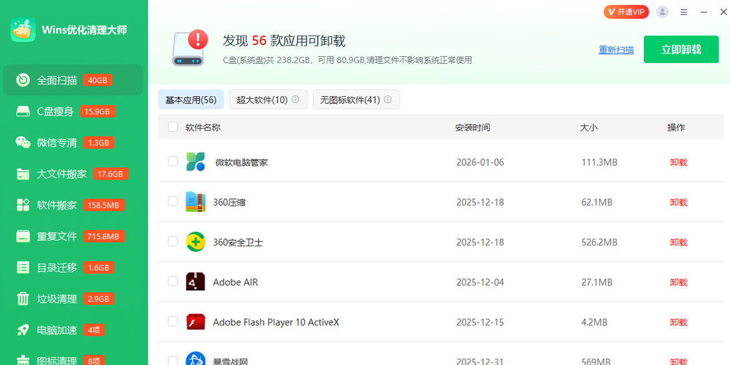Switch to the 超大软件(10) tab
The height and width of the screenshot is (365, 730).
(268, 99)
